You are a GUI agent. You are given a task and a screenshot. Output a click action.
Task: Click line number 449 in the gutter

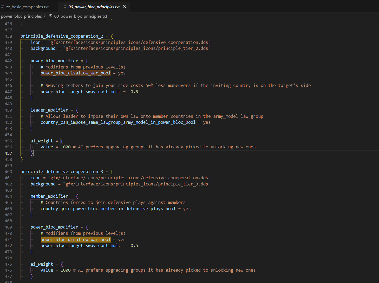click(x=8, y=104)
